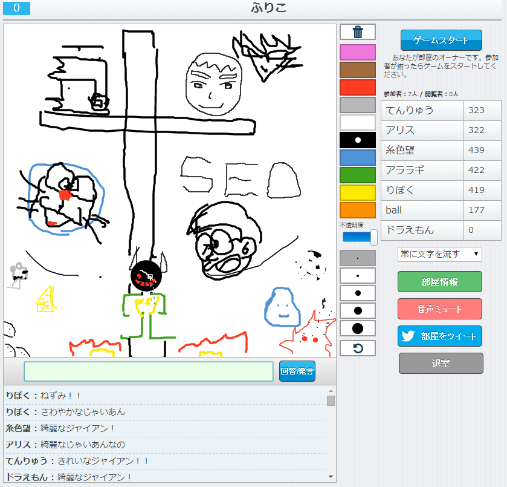
Task: Click player name ドラえもん in the list
Action: 410,230
